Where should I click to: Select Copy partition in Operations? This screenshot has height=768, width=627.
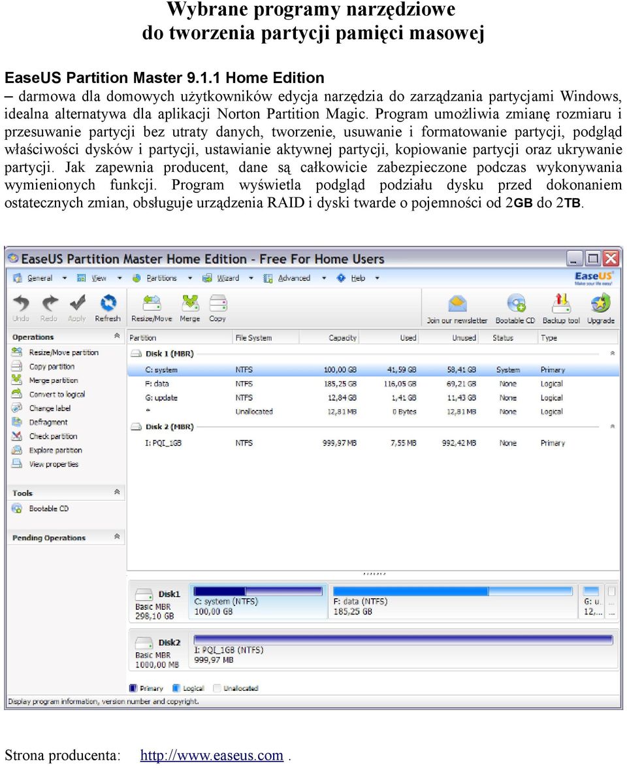[52, 367]
